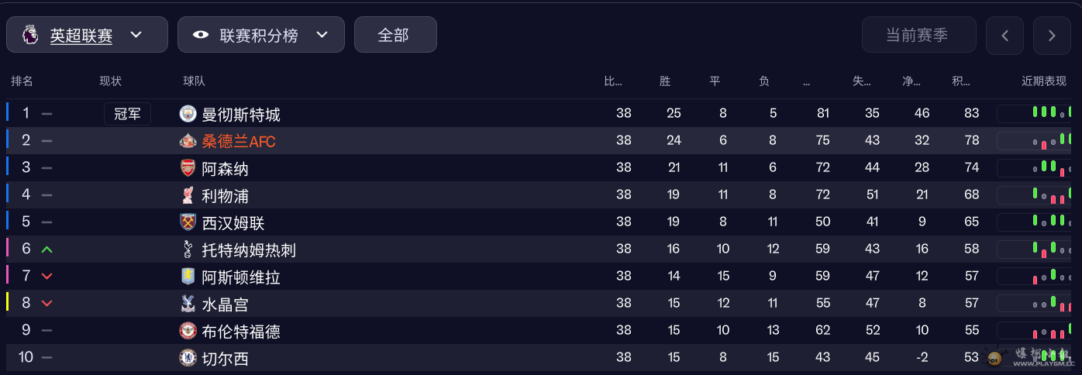Click the Manchester City club crest
This screenshot has height=375, width=1082.
tap(188, 114)
